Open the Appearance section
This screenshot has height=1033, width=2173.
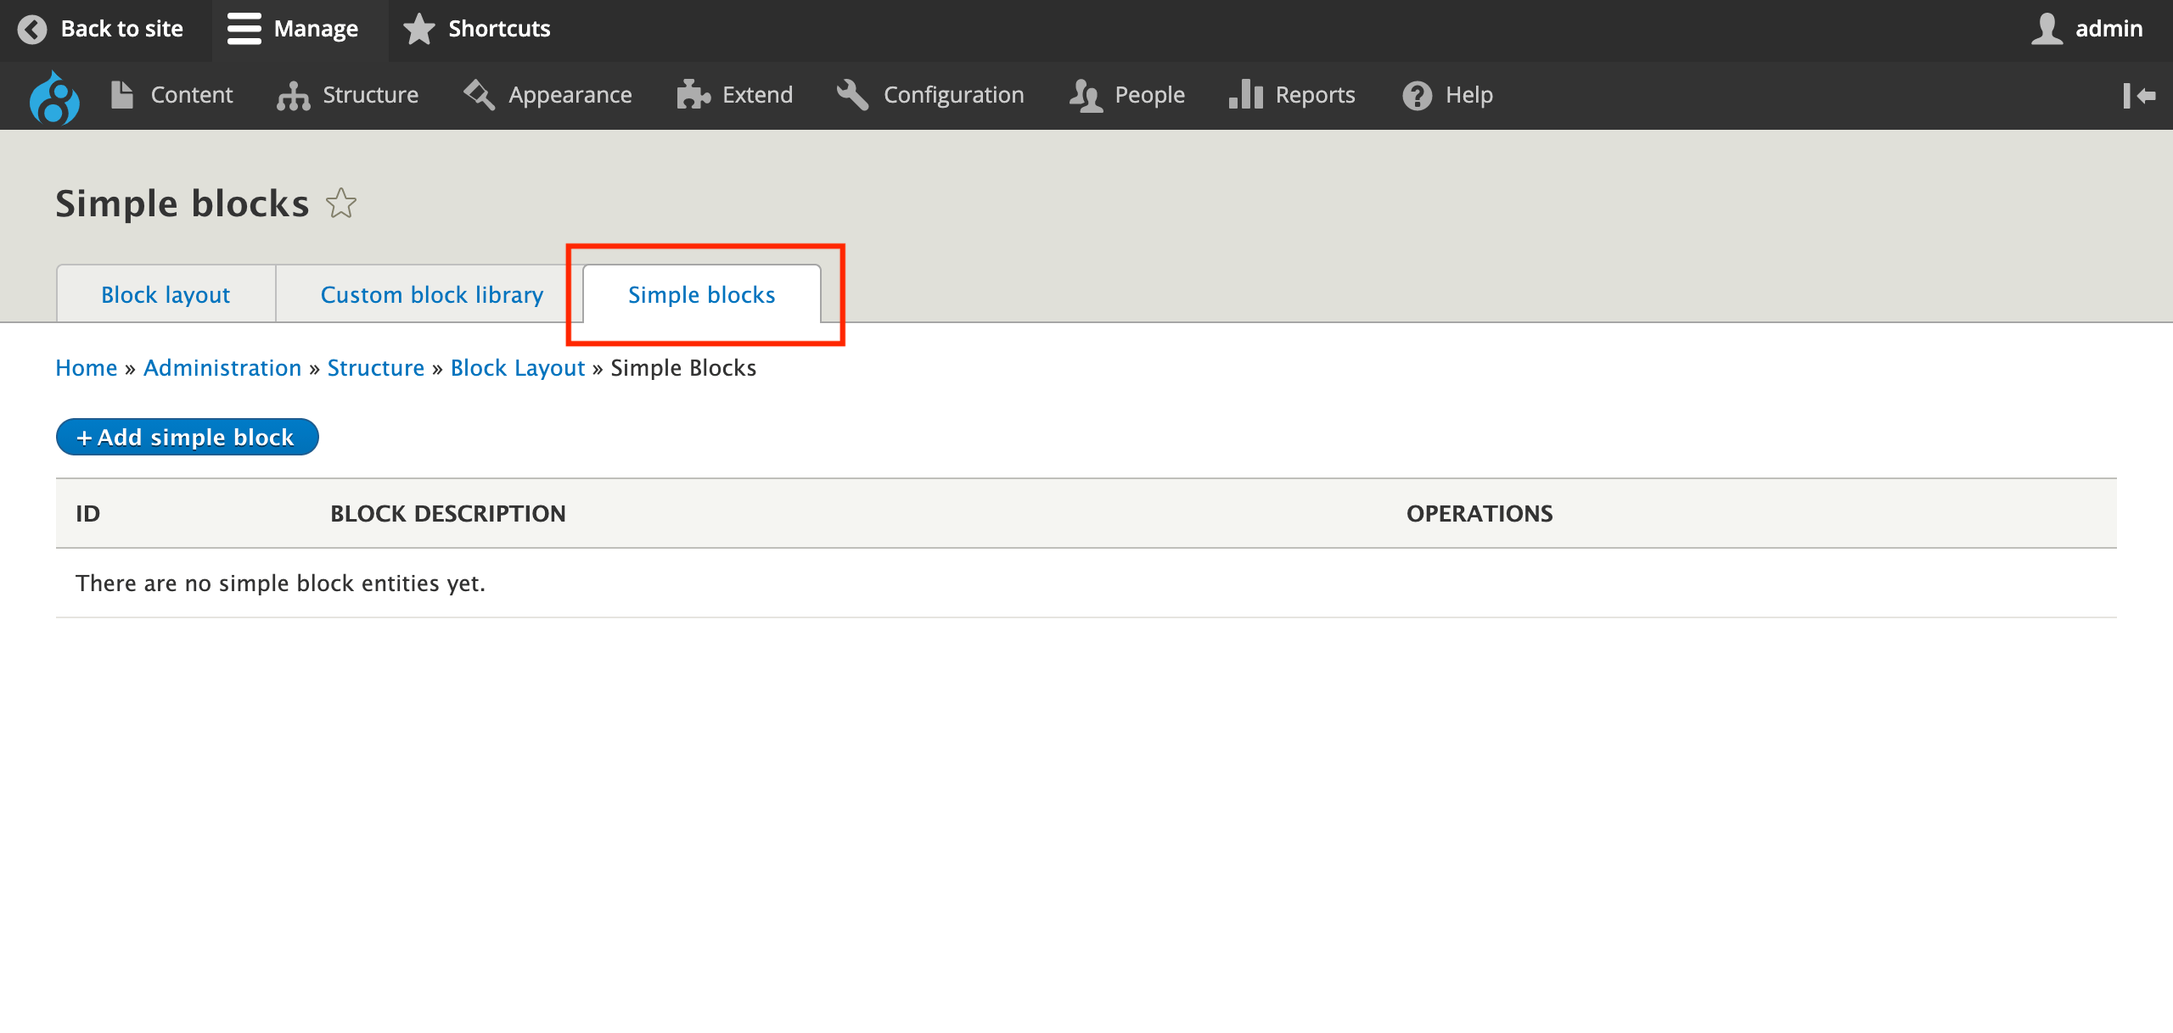(548, 95)
